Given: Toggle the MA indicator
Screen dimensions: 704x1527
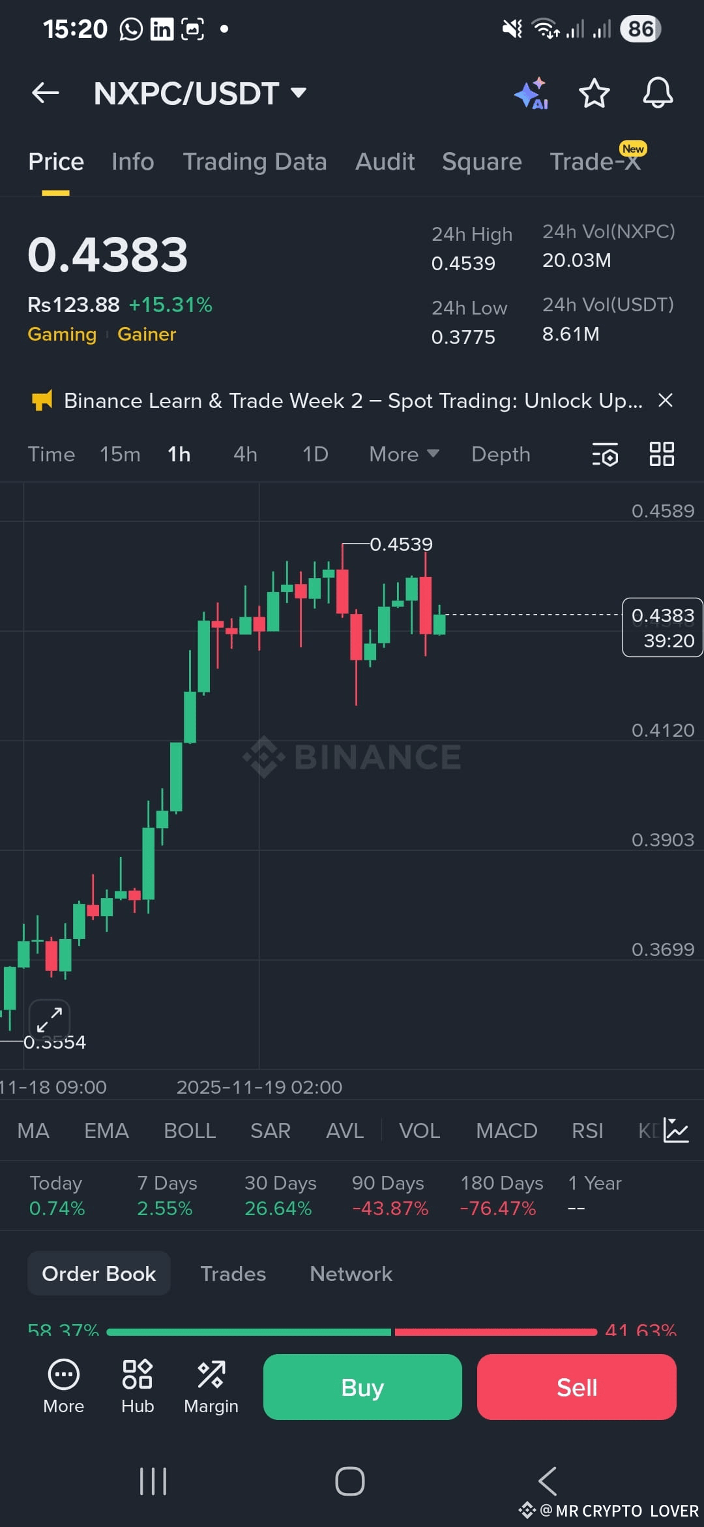Looking at the screenshot, I should 33,1131.
